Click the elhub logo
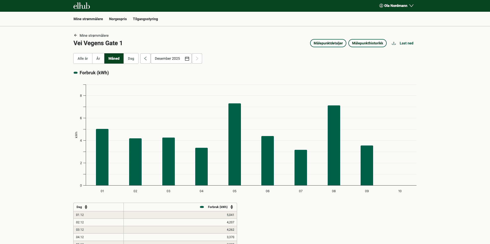 (81, 6)
